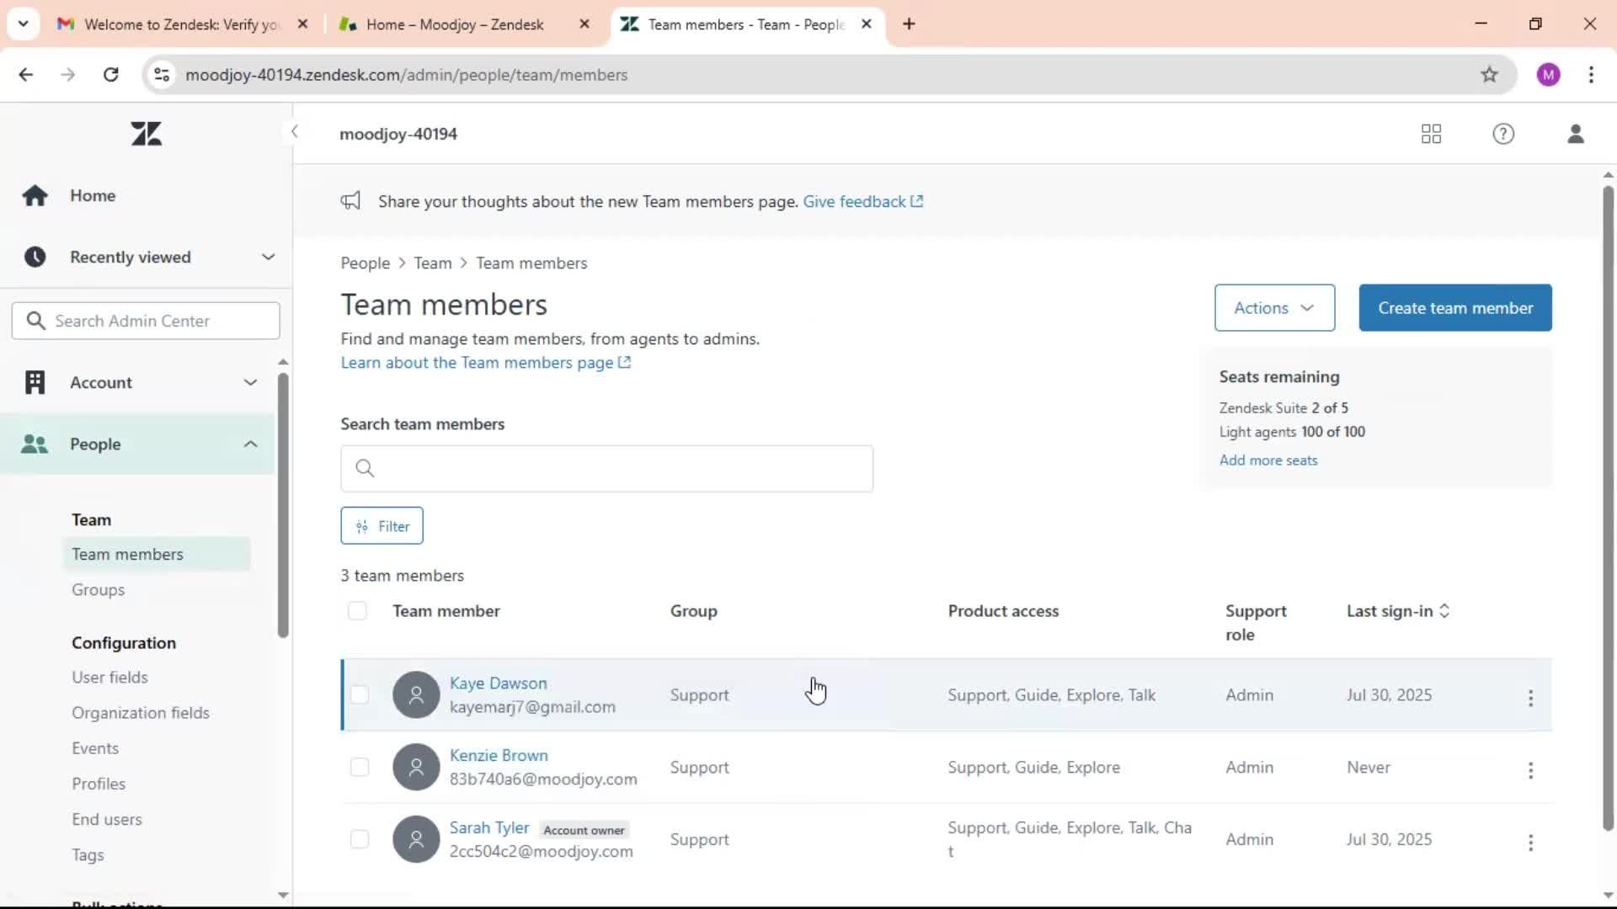Reload the page
The image size is (1617, 909).
click(x=110, y=74)
